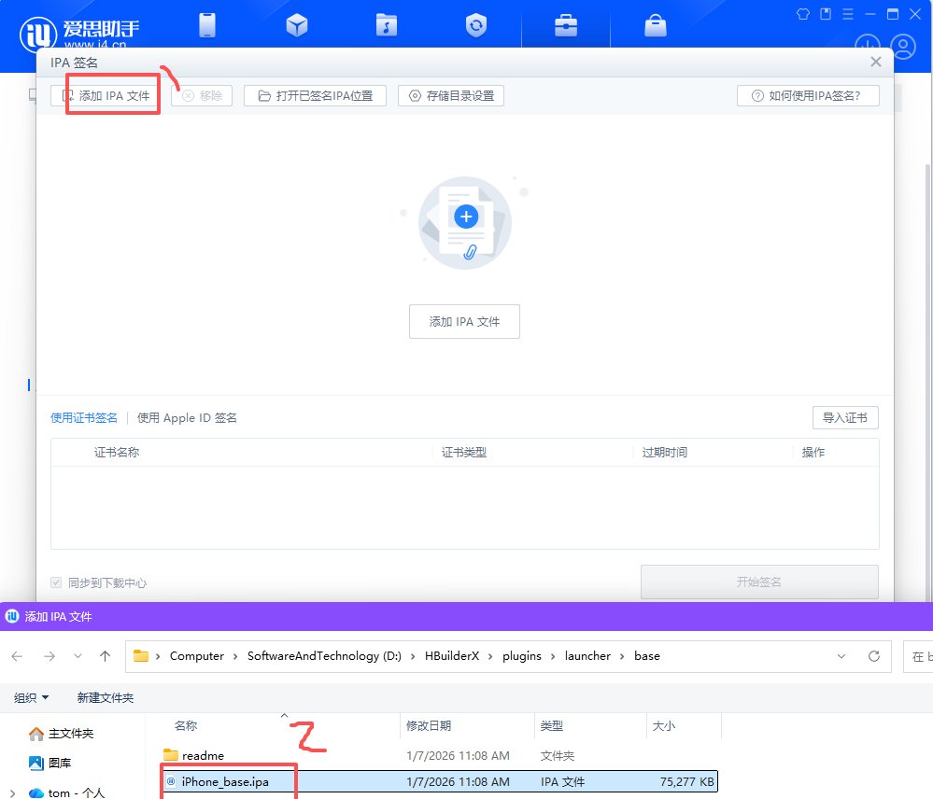Viewport: 933px width, 799px height.
Task: Expand the chevron after HBuilderX in path
Action: click(x=491, y=656)
